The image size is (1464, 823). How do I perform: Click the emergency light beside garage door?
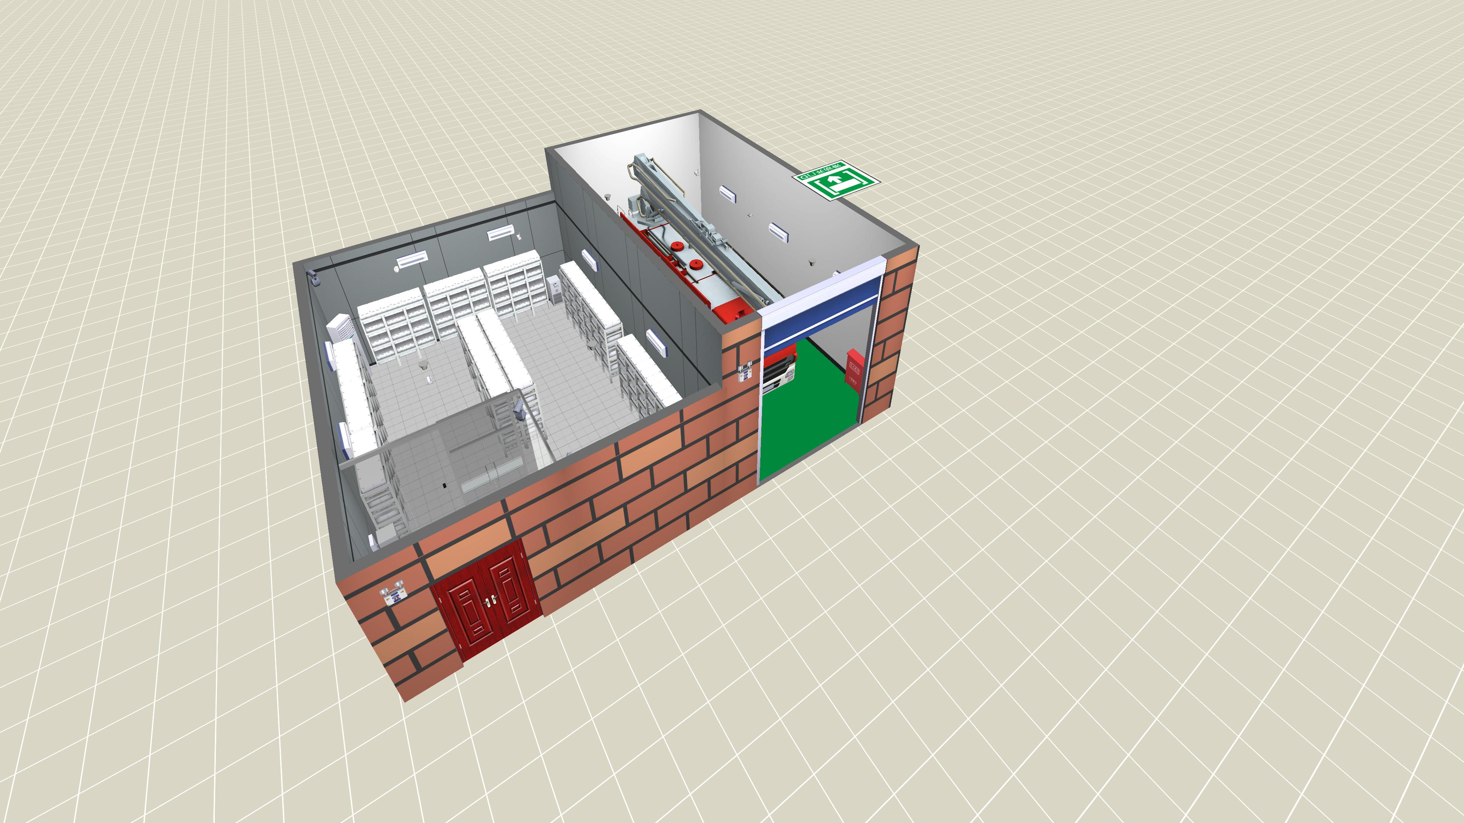pyautogui.click(x=745, y=373)
